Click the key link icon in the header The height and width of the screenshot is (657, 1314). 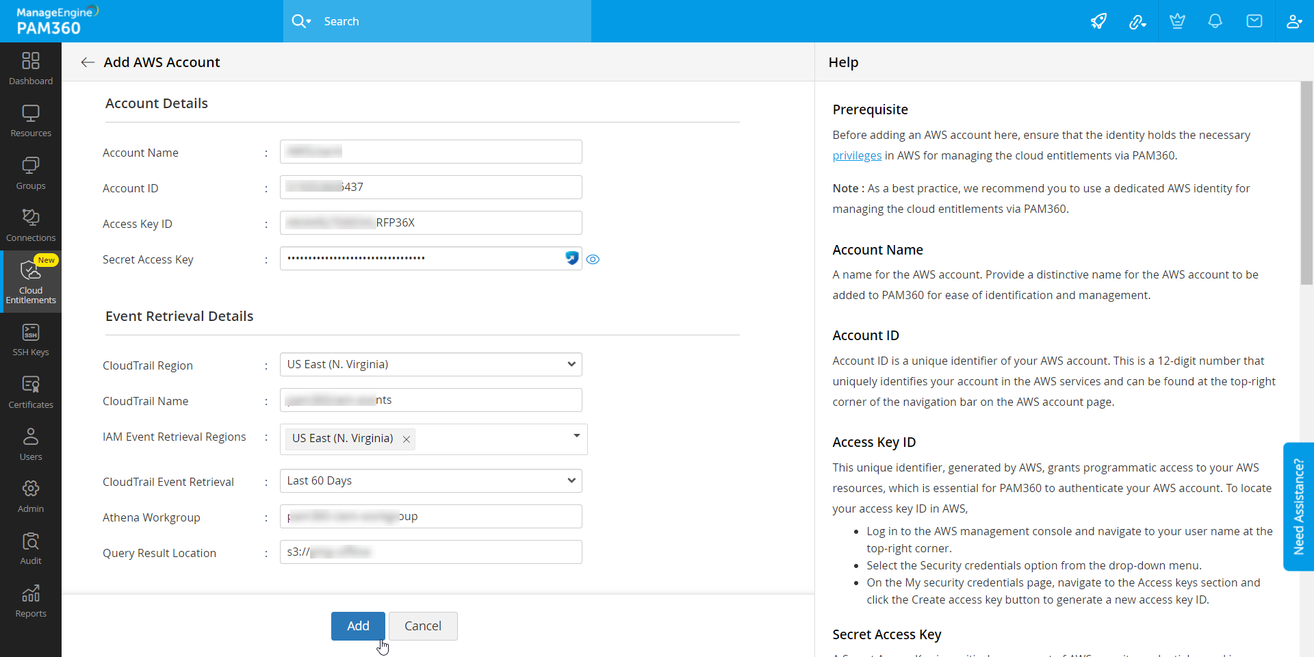tap(1137, 21)
